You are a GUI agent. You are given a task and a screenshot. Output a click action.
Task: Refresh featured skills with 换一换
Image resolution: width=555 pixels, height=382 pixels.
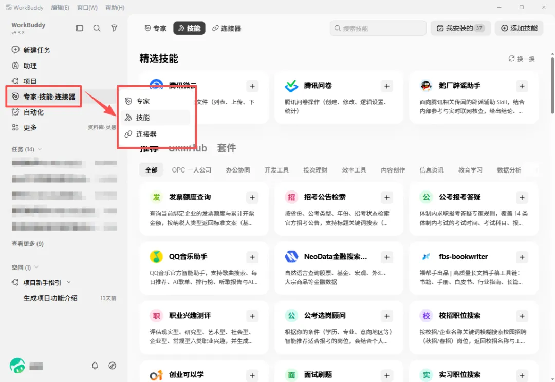pyautogui.click(x=522, y=59)
